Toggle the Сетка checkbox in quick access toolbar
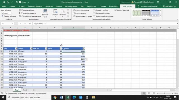Screen dimensions: 179x100 coord(20,2)
